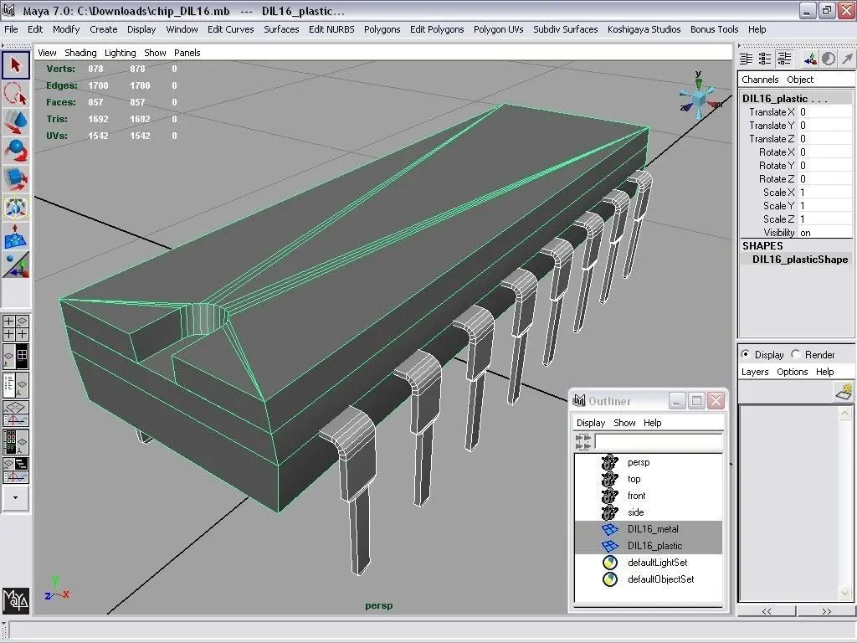Open the quick layout dropdown arrow below layouts
This screenshot has width=857, height=643.
click(15, 497)
